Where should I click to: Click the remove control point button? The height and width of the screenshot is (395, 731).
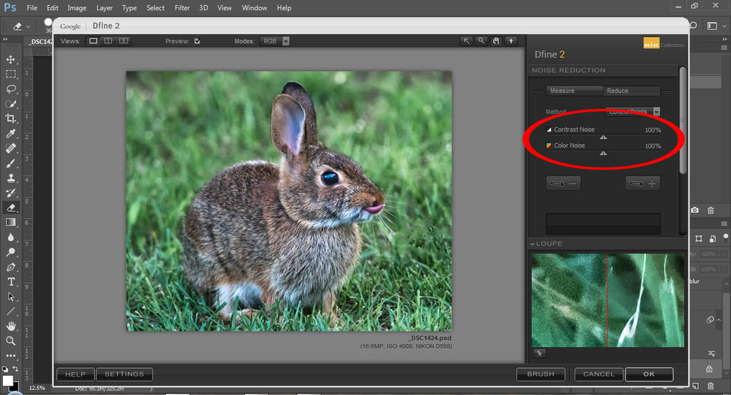pos(563,183)
